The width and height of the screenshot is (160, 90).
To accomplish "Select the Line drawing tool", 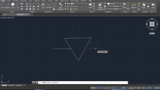I will [x=2, y=5].
